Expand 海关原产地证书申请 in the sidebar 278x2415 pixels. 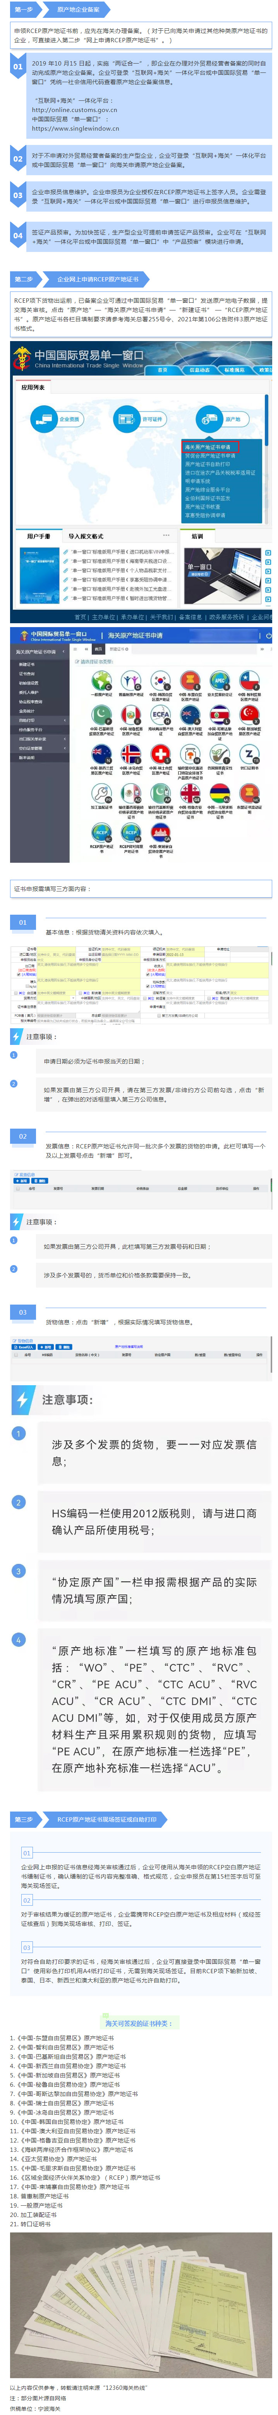(39, 652)
